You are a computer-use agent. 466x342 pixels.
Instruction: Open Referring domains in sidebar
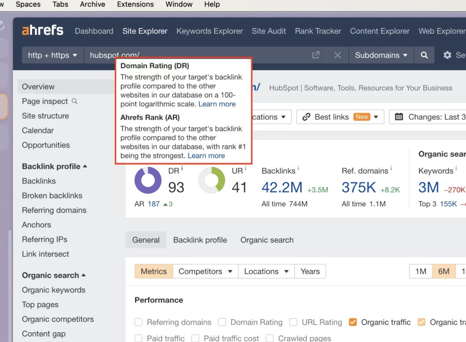point(54,210)
